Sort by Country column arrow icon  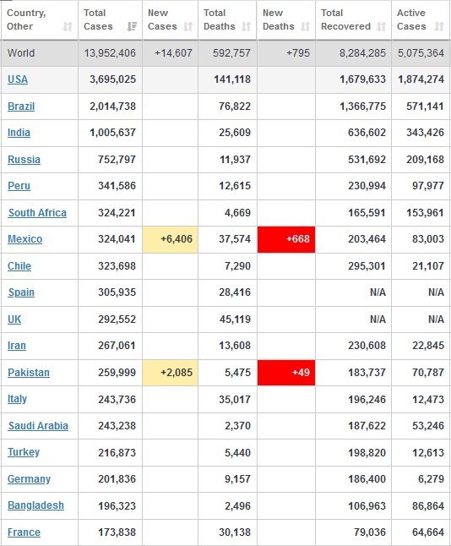68,26
